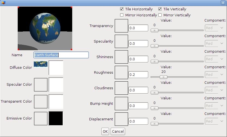The image size is (227, 137).
Task: Click the Earth Surface name field
Action: pos(61,55)
